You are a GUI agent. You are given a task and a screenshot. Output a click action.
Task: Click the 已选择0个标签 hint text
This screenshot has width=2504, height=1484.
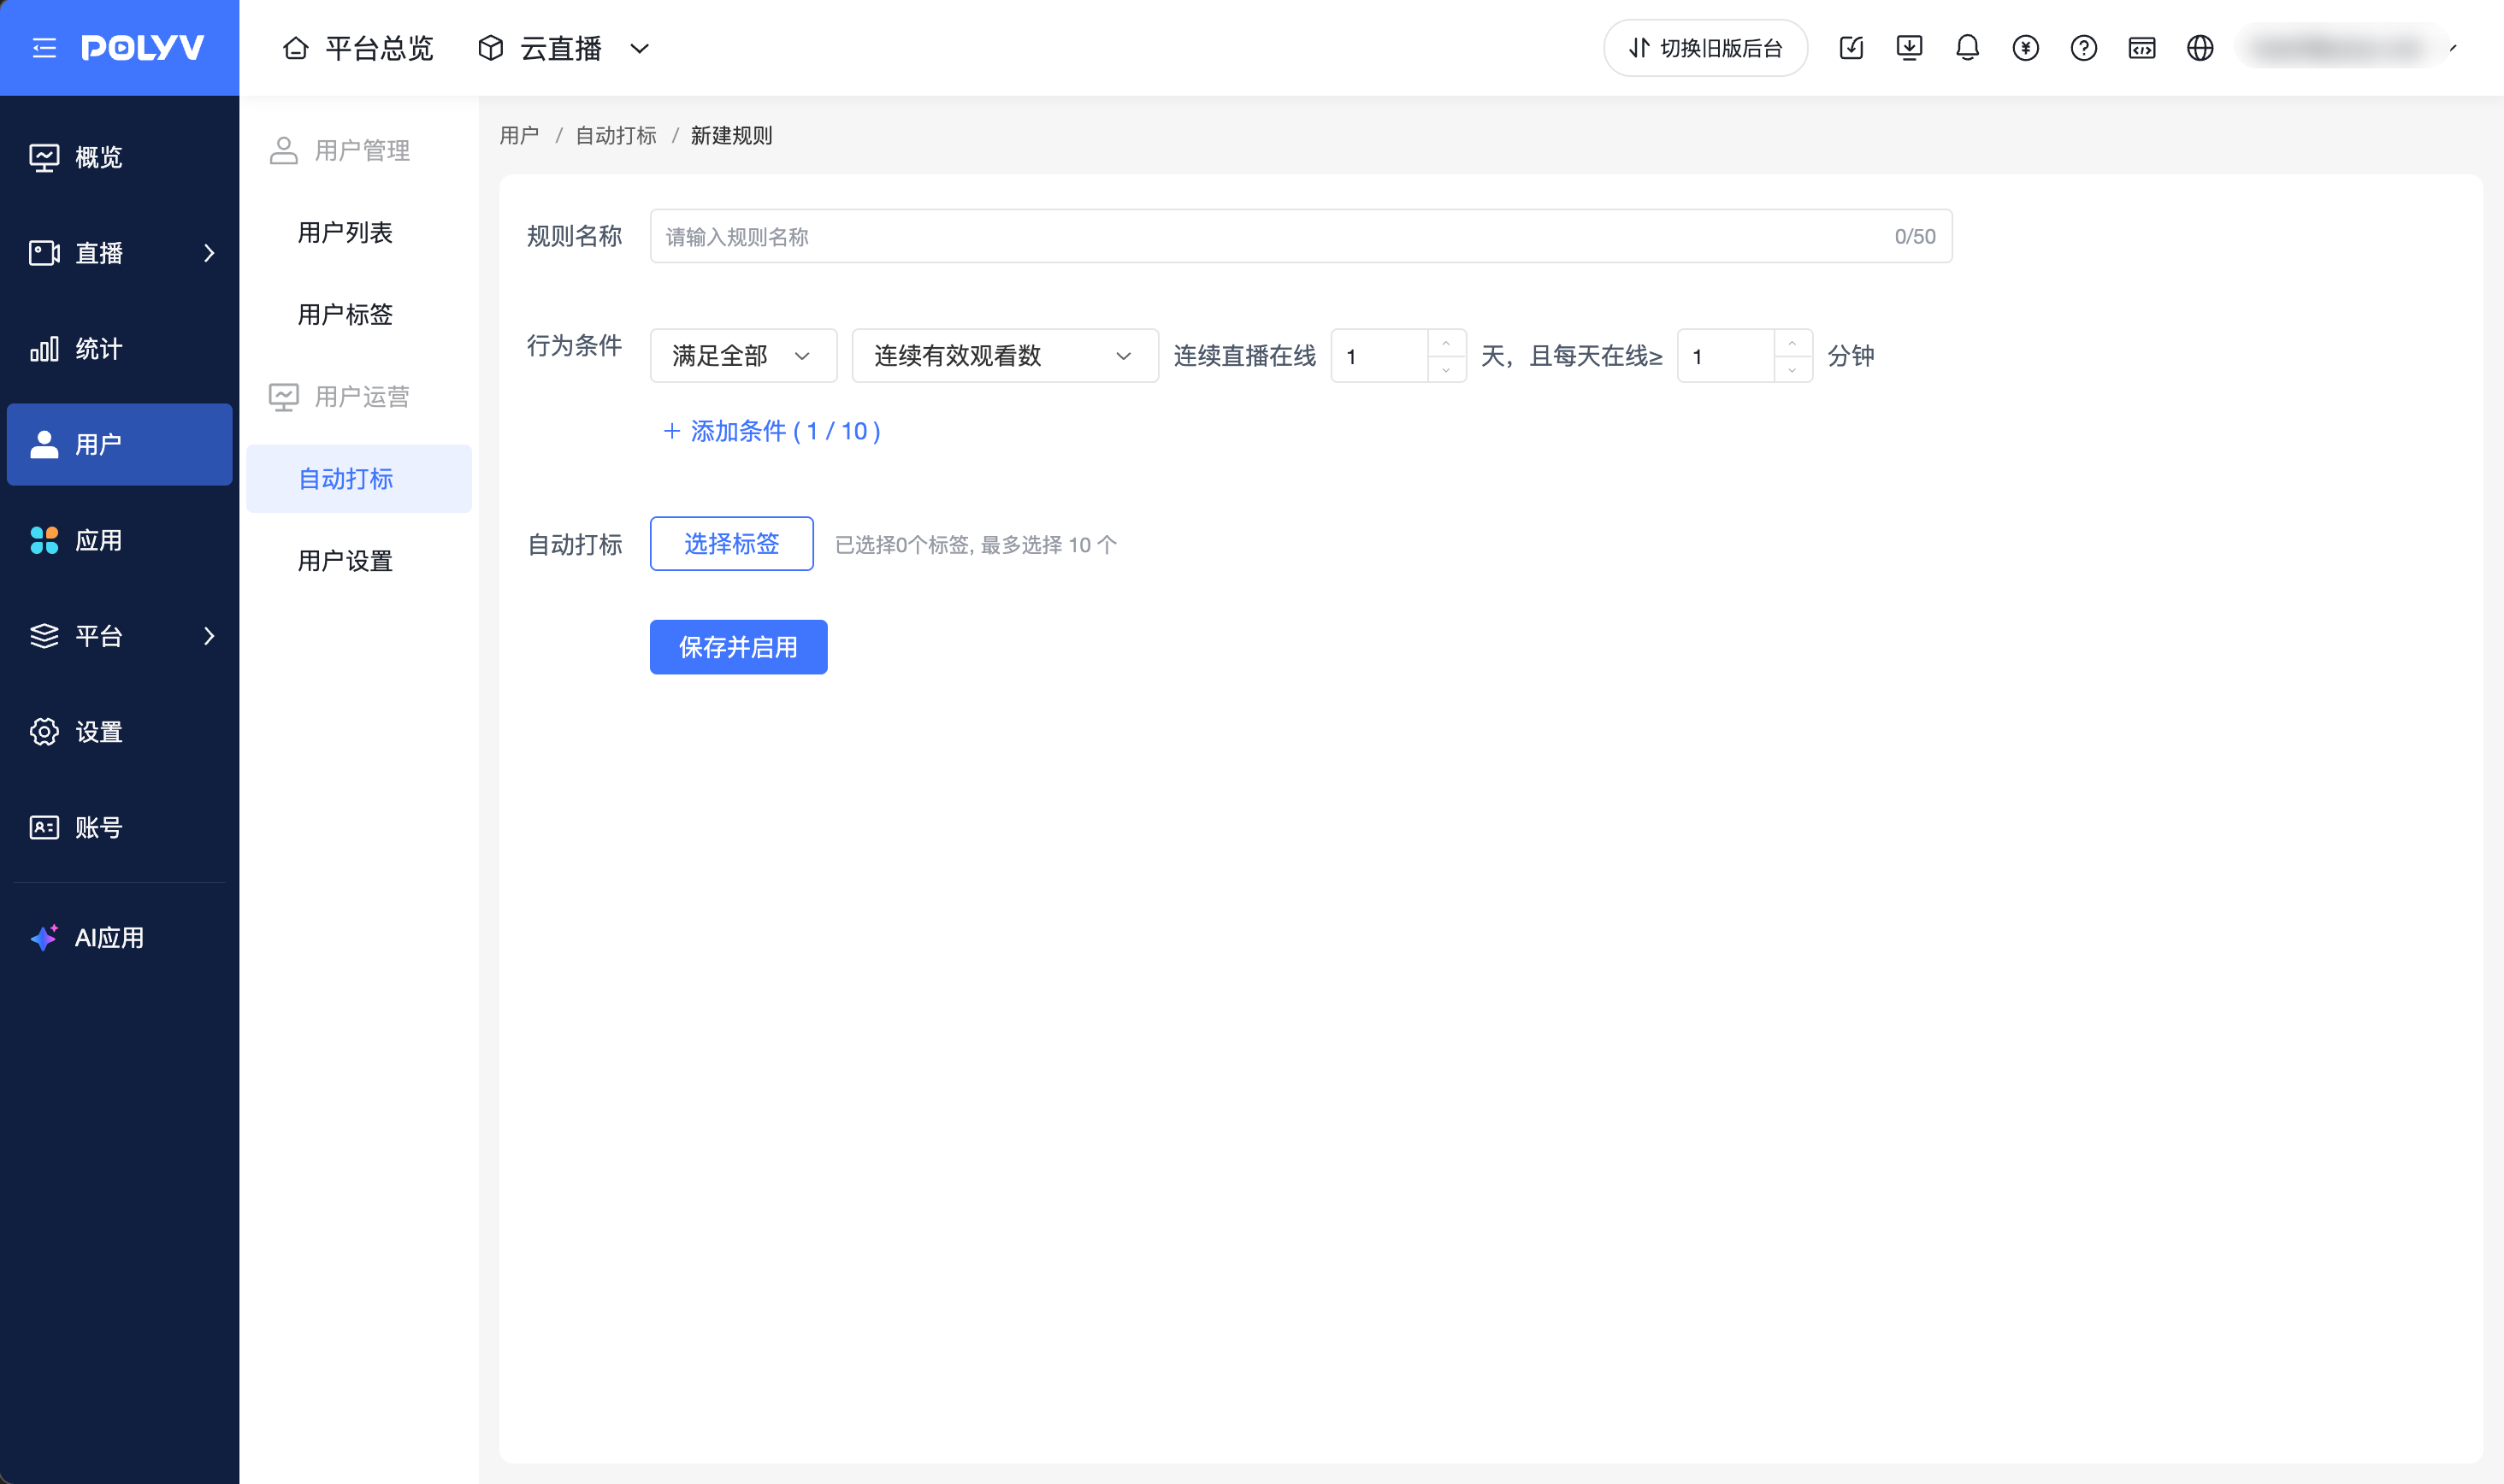tap(976, 545)
